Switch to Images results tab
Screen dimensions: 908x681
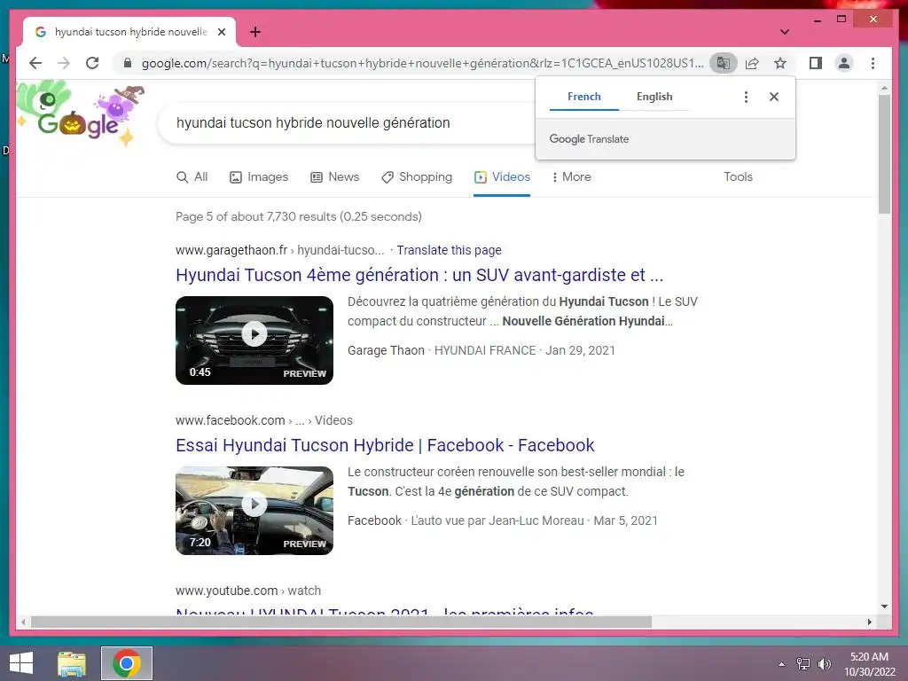[259, 177]
